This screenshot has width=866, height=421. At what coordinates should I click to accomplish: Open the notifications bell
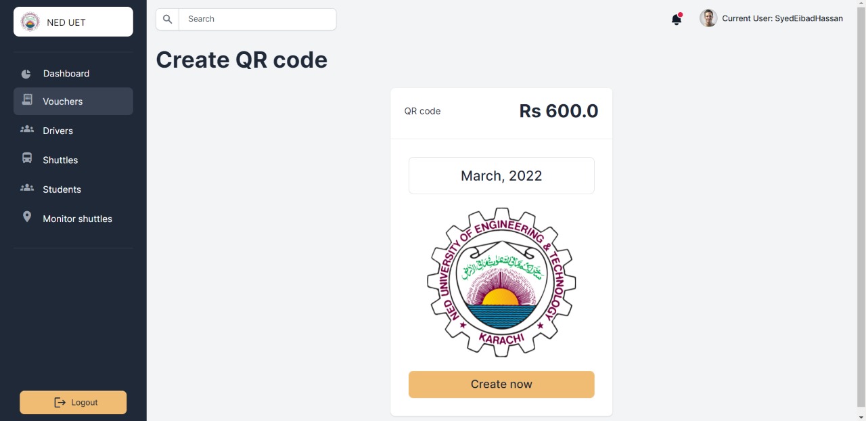point(677,19)
